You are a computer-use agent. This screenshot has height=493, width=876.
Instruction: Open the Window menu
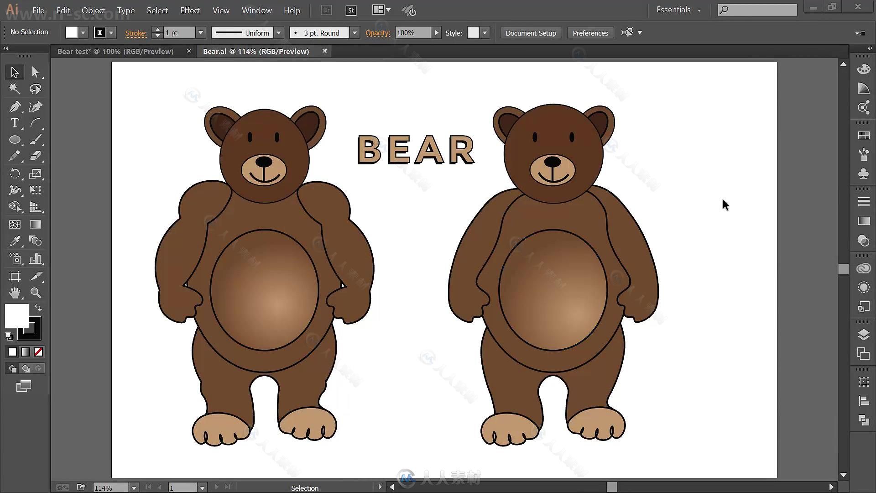click(257, 10)
